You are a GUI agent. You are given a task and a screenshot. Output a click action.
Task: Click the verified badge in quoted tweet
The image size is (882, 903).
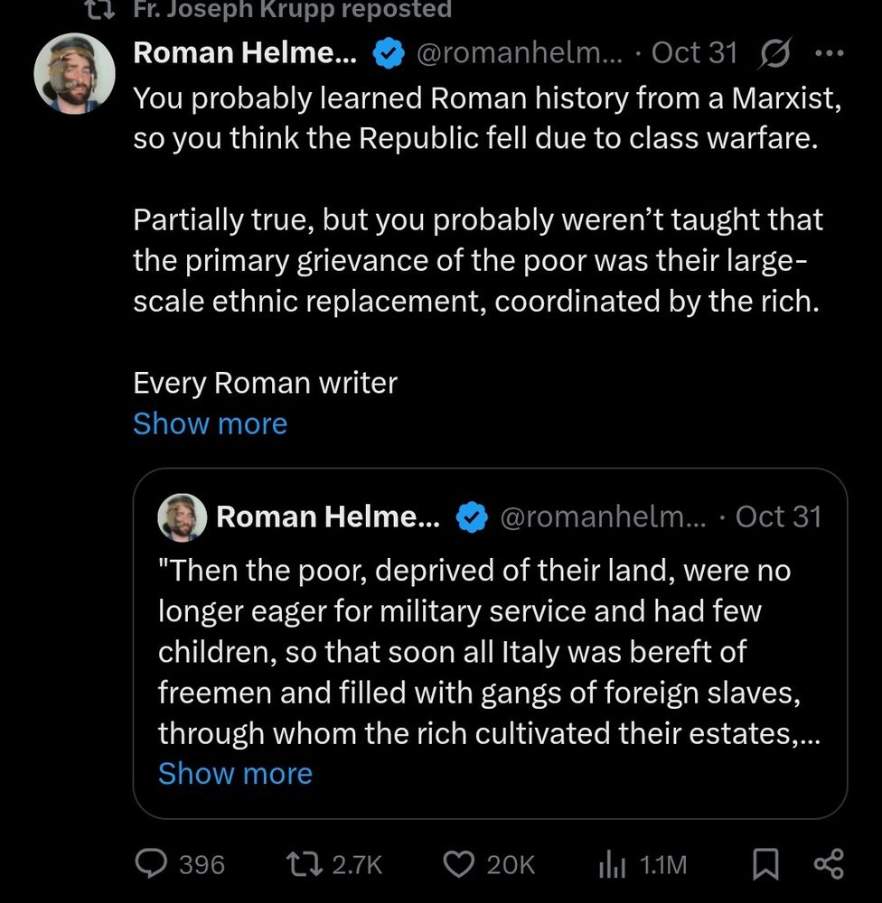(471, 517)
